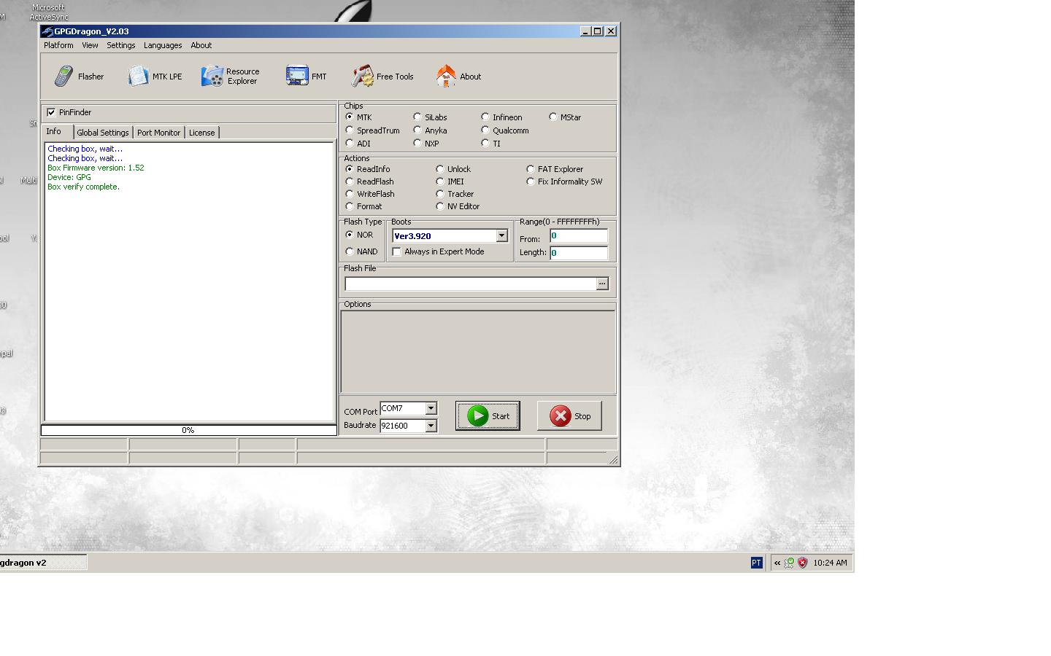Open the Settings menu

coord(121,45)
